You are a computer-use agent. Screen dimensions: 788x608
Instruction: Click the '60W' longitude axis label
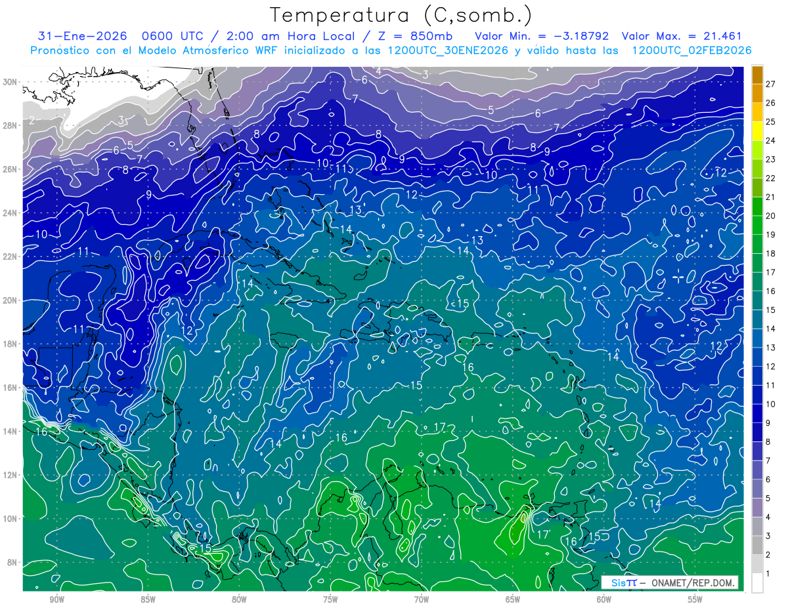(x=604, y=600)
